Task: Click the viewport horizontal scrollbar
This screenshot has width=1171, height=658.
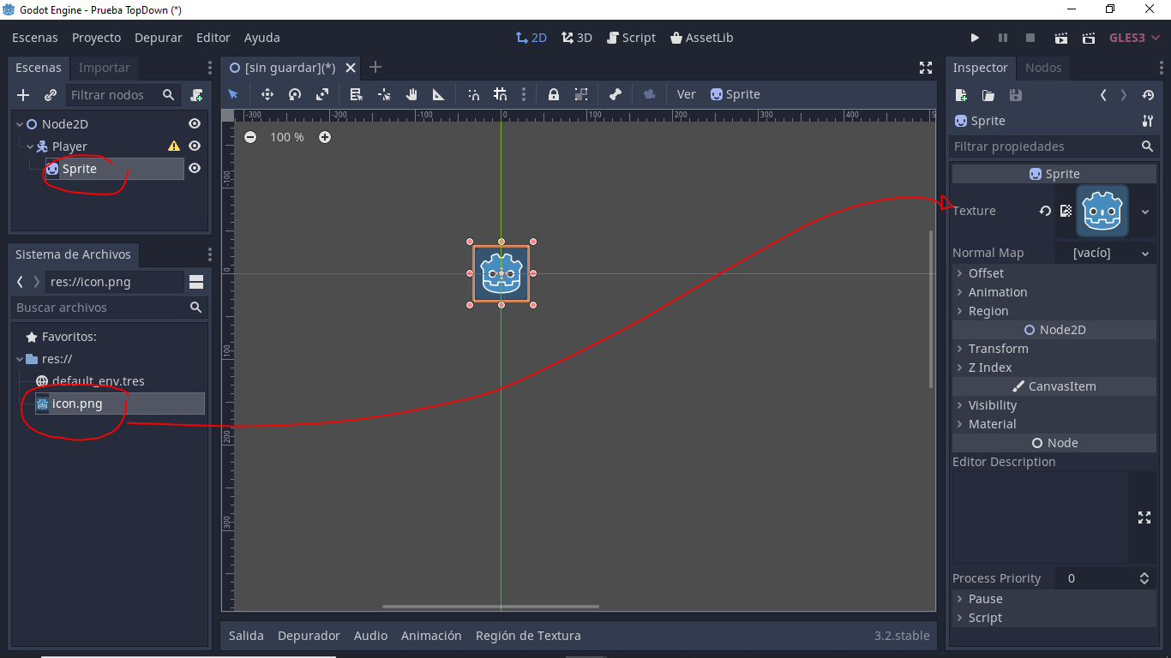Action: (490, 607)
